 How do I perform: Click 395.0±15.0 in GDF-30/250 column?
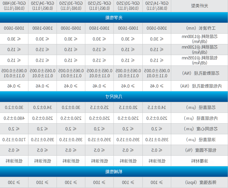click(x=71, y=140)
